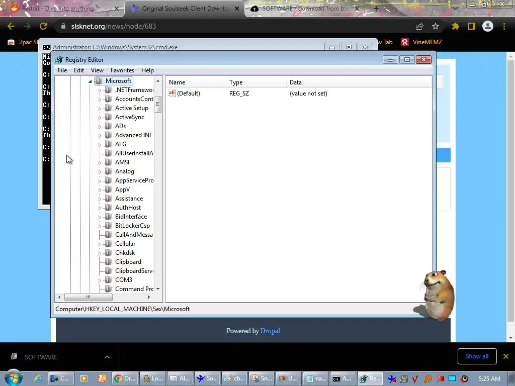Click the tree horizontal scroll right arrow
Image resolution: width=515 pixels, height=386 pixels.
149,298
